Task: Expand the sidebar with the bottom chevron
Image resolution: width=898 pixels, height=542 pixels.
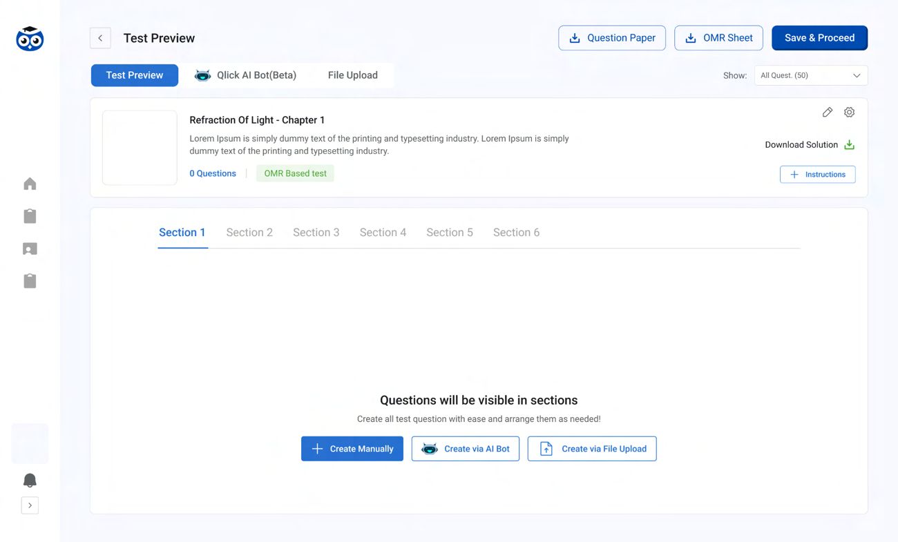Action: coord(30,505)
